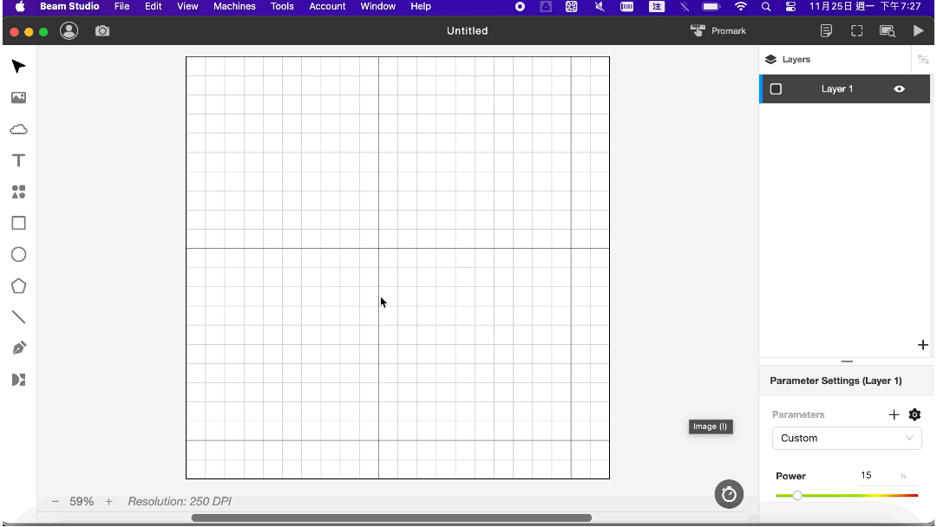Open parameter preset settings gear
The image size is (937, 527).
[x=915, y=415]
